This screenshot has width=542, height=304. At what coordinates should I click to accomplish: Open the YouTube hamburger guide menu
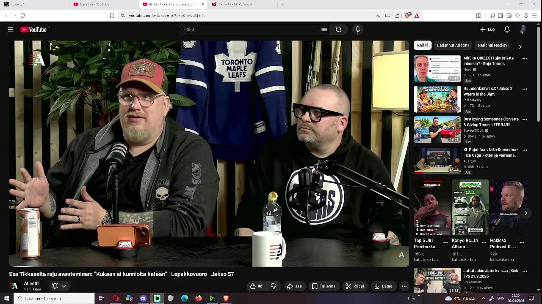point(10,30)
